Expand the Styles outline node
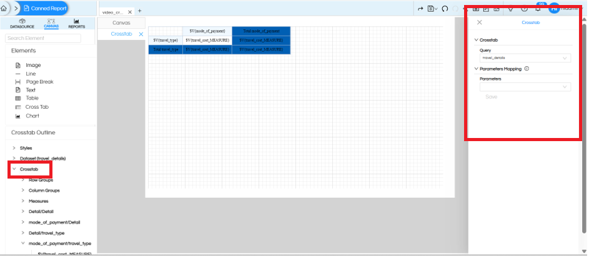 [14, 148]
